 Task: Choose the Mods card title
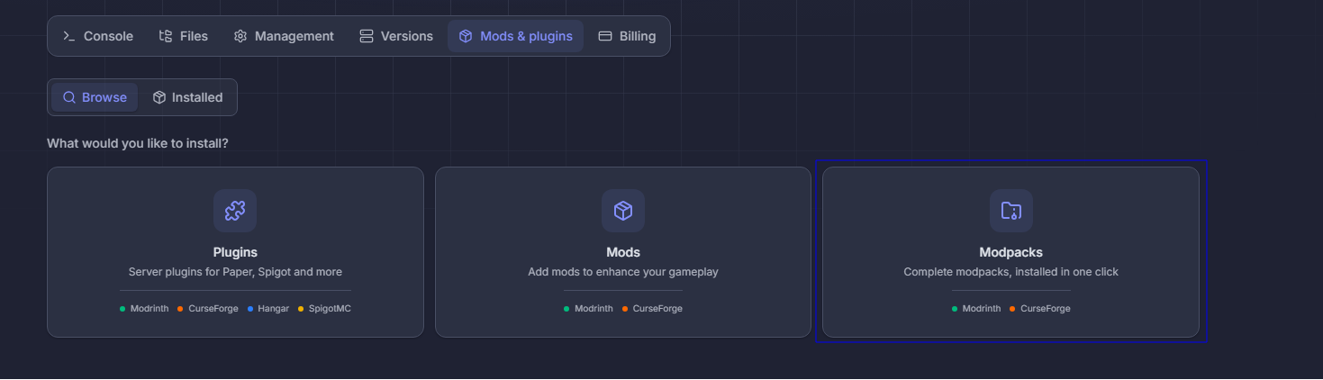623,252
